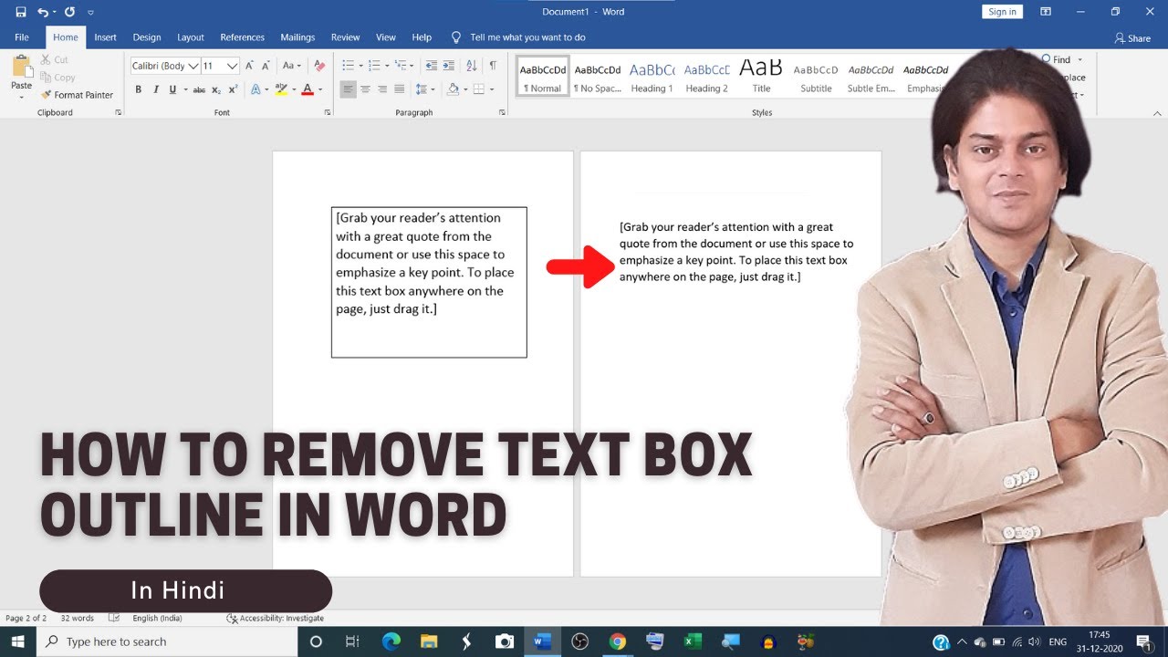Toggle Italic formatting
This screenshot has height=657, width=1168.
pyautogui.click(x=156, y=89)
